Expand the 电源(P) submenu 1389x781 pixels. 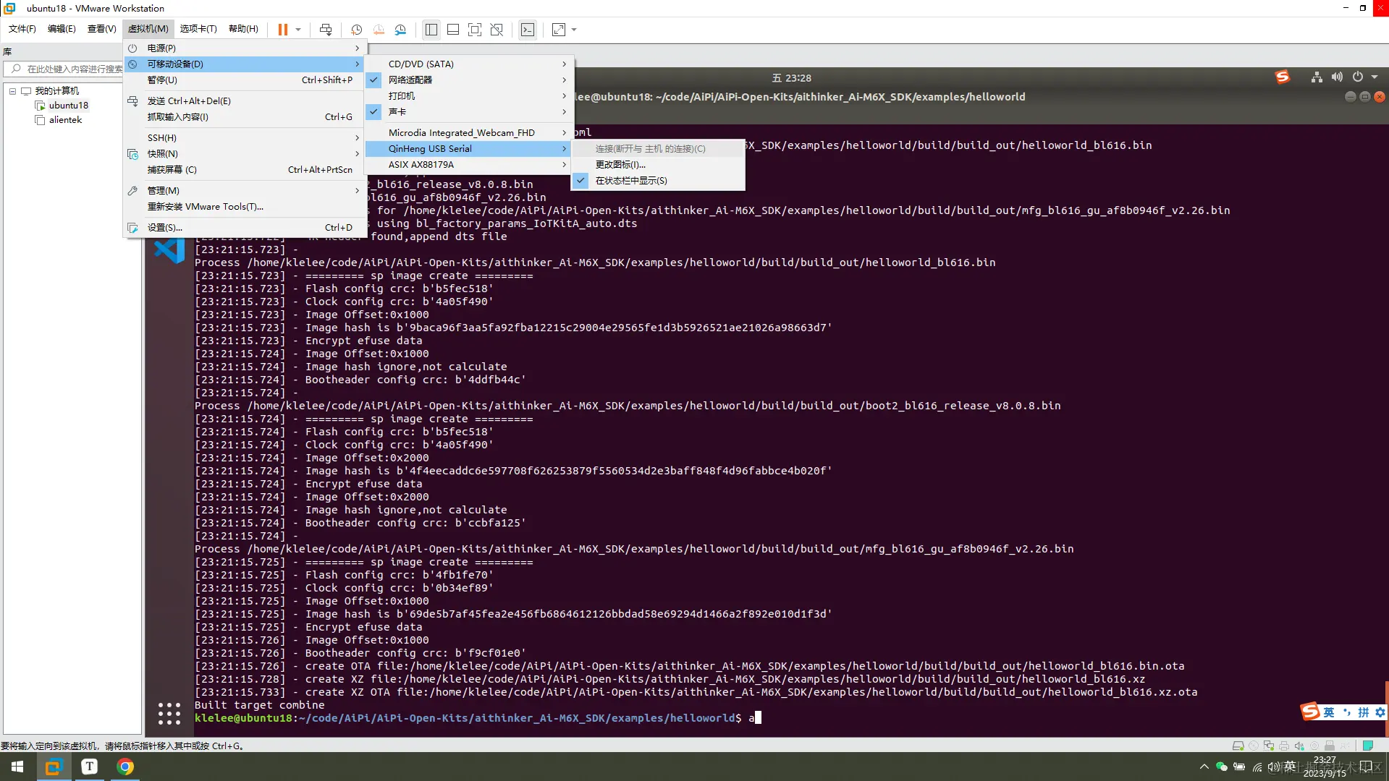245,48
